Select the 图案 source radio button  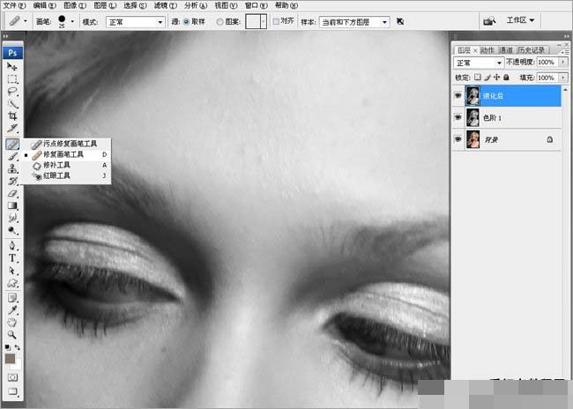[218, 20]
